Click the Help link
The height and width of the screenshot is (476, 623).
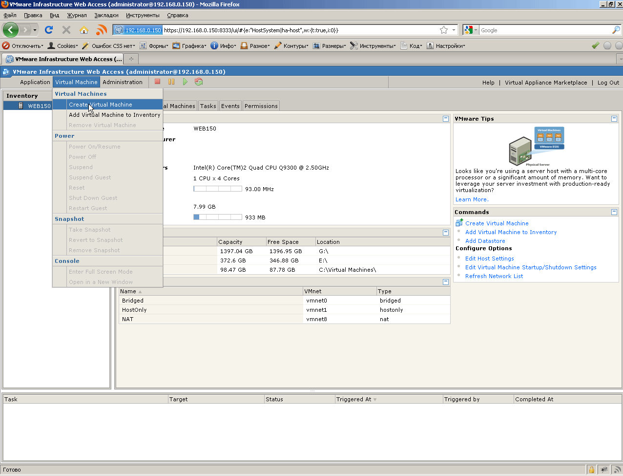[488, 83]
